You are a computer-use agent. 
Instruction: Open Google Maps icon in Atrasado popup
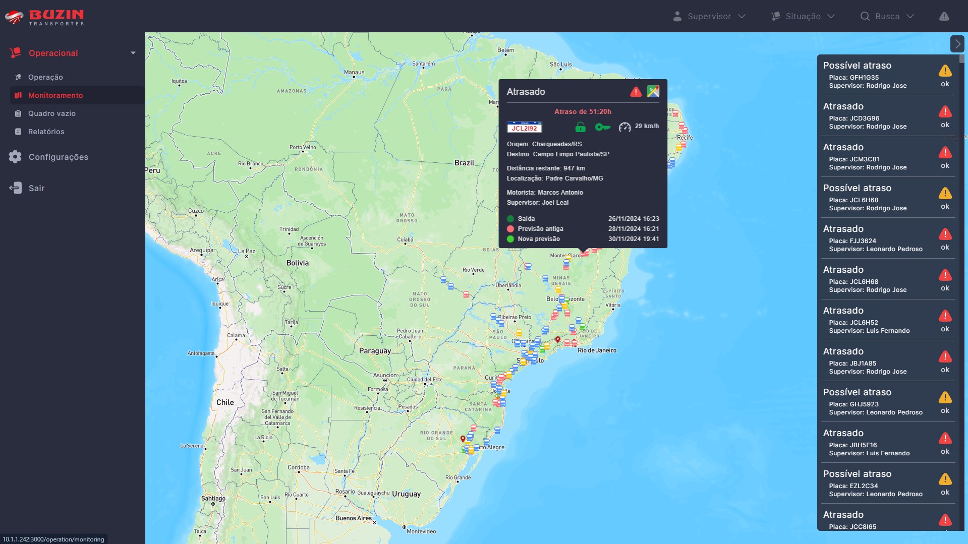coord(653,91)
